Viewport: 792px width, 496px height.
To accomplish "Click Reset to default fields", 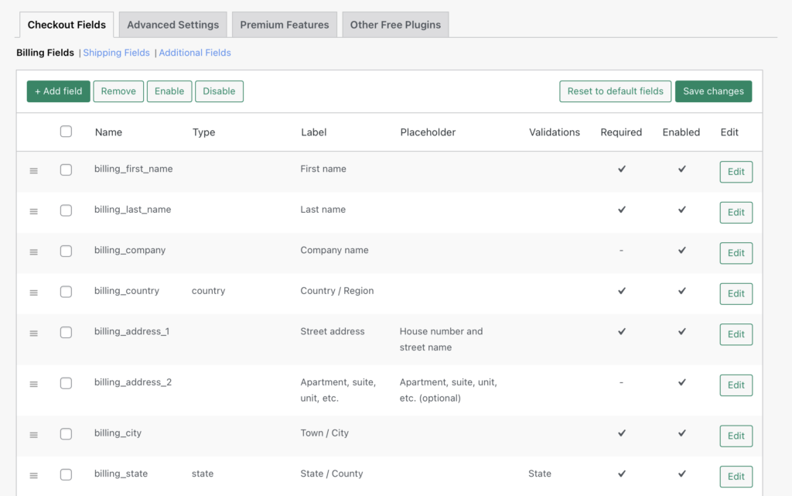I will [615, 91].
